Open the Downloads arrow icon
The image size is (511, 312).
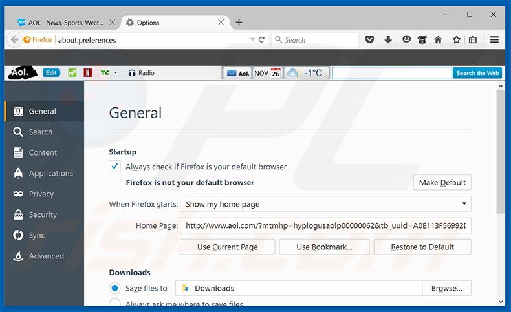tap(388, 39)
